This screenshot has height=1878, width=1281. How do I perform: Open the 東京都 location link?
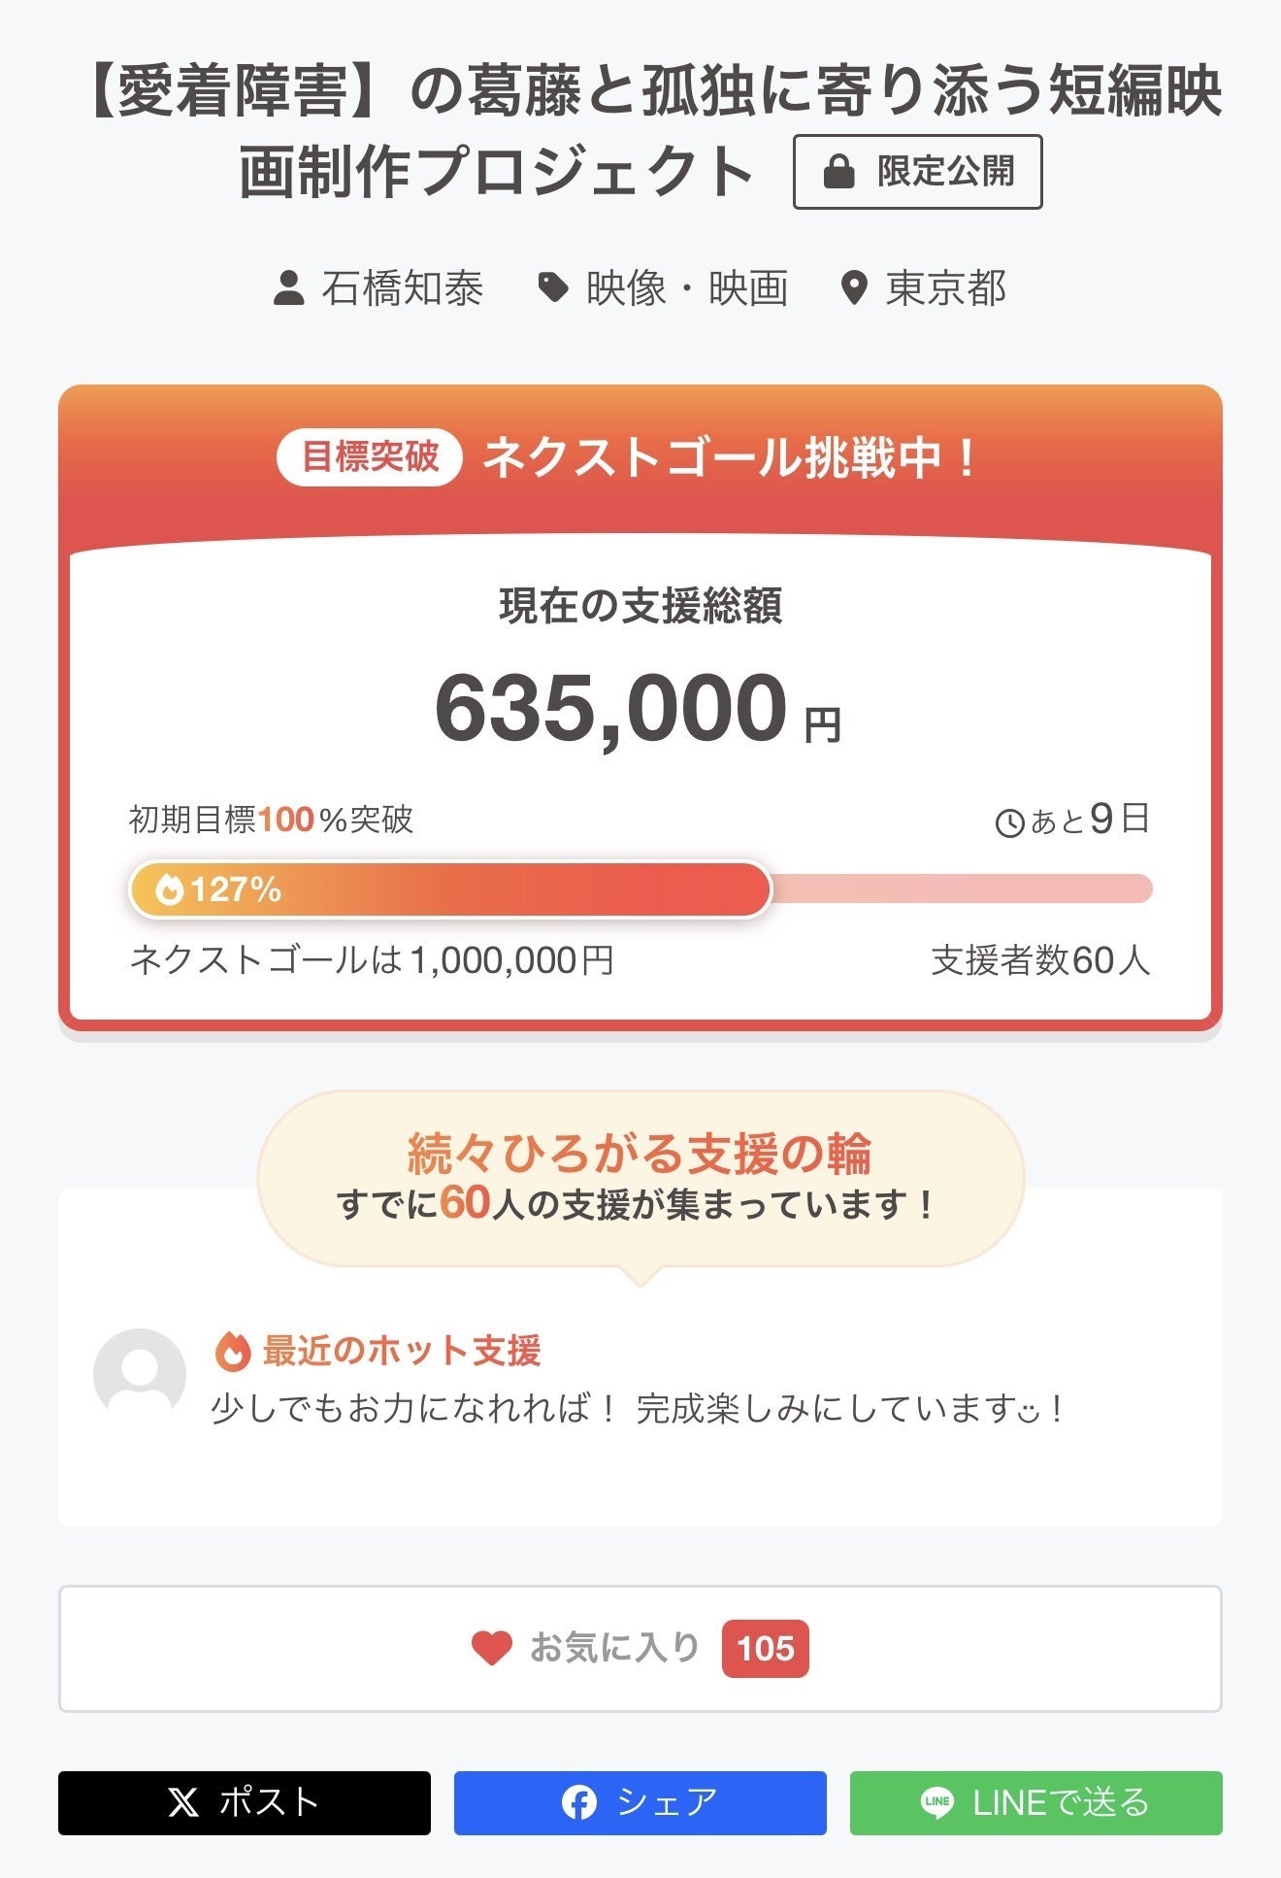point(945,288)
